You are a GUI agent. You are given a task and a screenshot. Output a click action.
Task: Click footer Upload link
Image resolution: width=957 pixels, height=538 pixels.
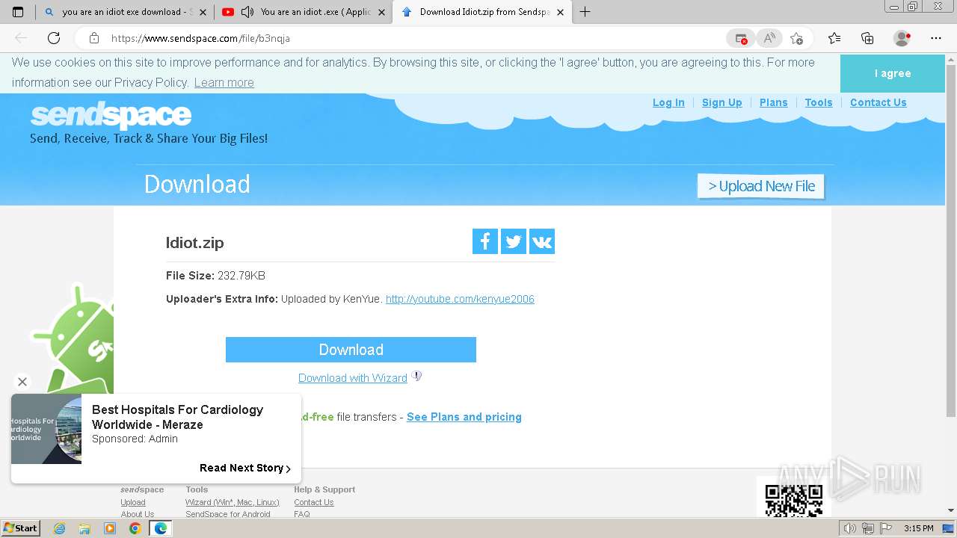click(x=133, y=502)
